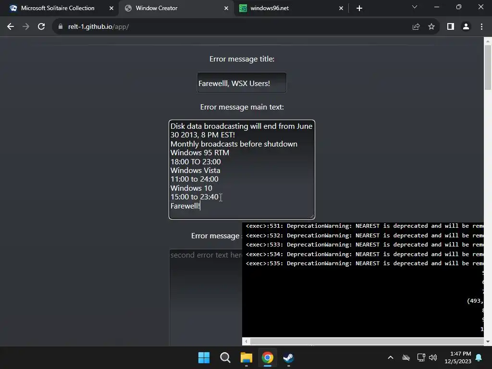This screenshot has height=369, width=492.
Task: Click the 'Error message title:' label
Action: click(242, 59)
